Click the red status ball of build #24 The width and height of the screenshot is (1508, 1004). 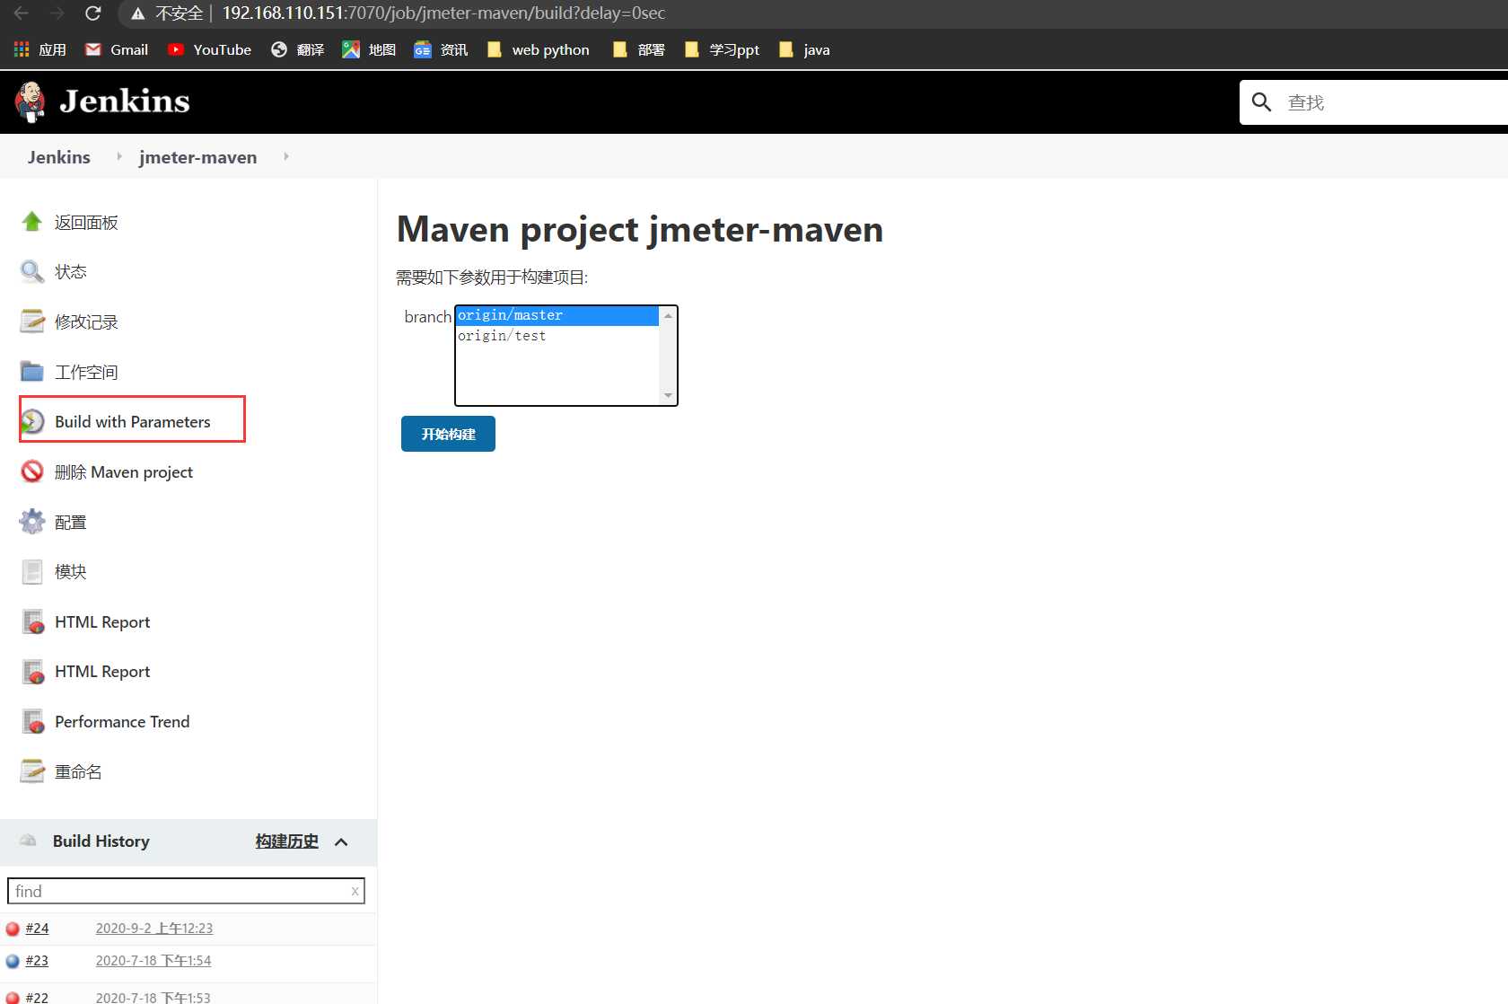[13, 929]
